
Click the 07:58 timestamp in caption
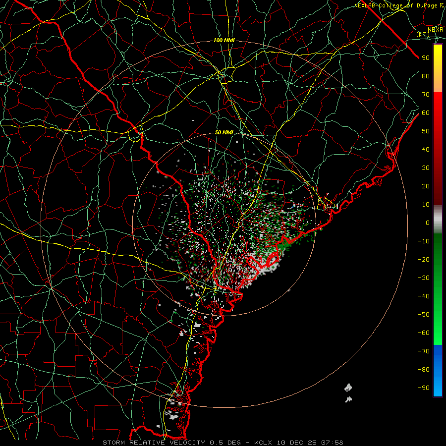point(332,443)
